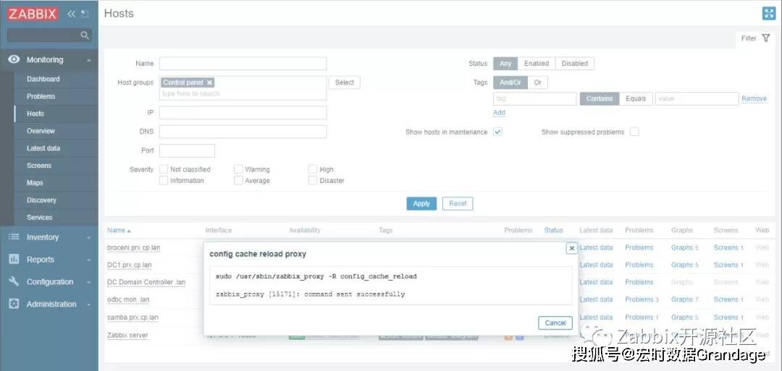Click the Add tag link

(499, 113)
